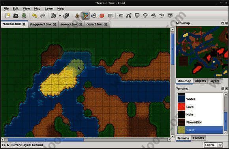Close the sewers.tmx tab

pyautogui.click(x=81, y=24)
